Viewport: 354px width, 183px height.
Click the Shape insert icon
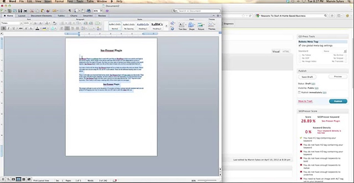pos(191,26)
